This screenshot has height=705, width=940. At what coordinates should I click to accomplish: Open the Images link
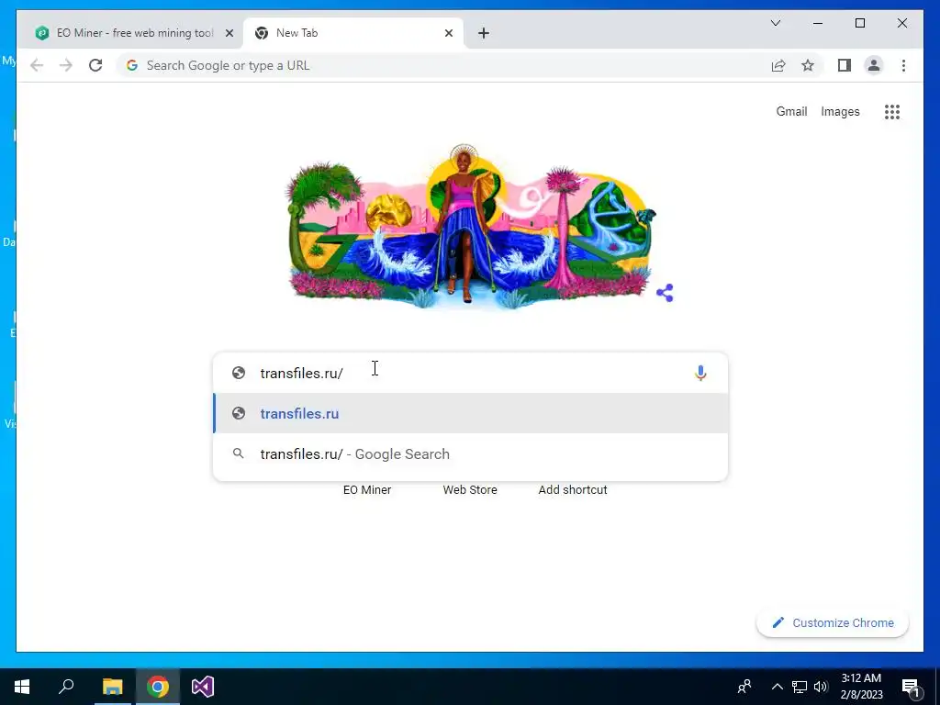pos(840,111)
